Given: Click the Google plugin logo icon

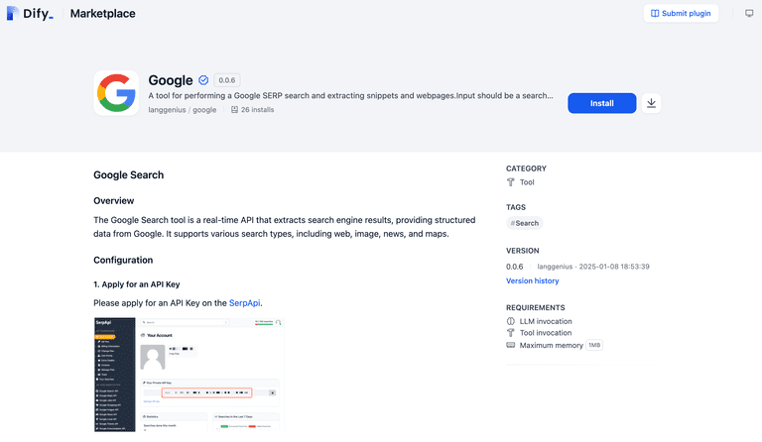Looking at the screenshot, I should pyautogui.click(x=116, y=93).
